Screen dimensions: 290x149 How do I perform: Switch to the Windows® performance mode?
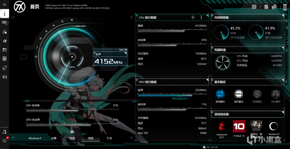[x=35, y=138]
